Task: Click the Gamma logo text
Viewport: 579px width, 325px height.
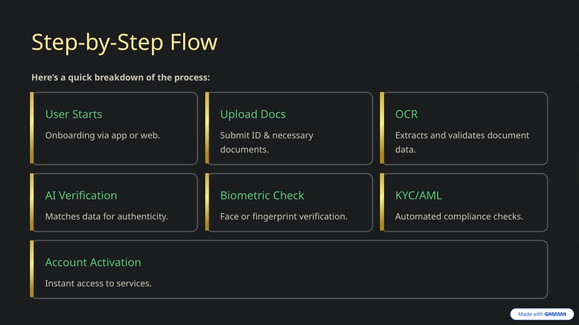Action: pyautogui.click(x=555, y=314)
